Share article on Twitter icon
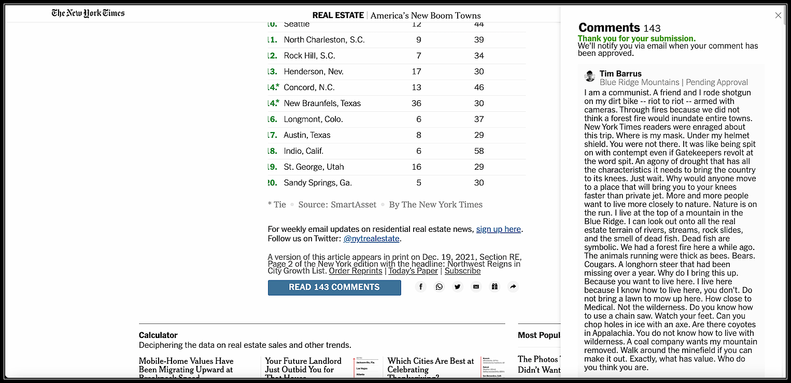The height and width of the screenshot is (383, 791). [458, 287]
